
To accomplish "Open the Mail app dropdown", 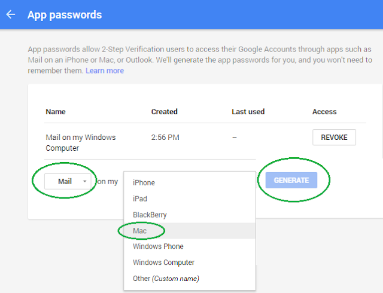I will tap(68, 181).
